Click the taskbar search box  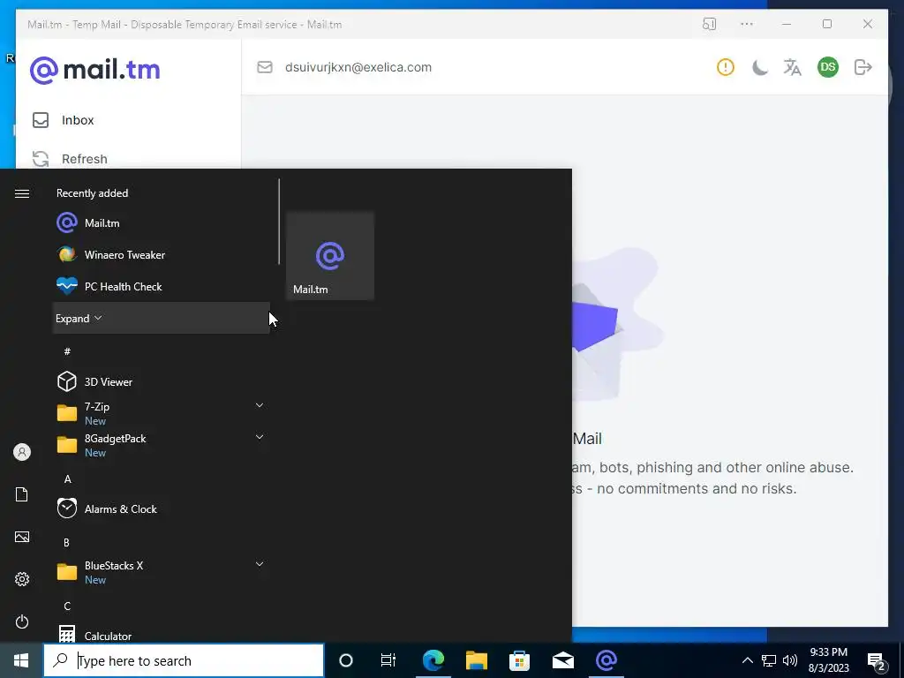point(184,660)
